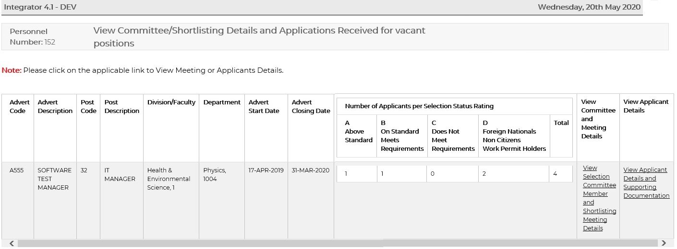The width and height of the screenshot is (677, 249).
Task: Click the 17-APR-2019 advert start date
Action: coord(266,170)
